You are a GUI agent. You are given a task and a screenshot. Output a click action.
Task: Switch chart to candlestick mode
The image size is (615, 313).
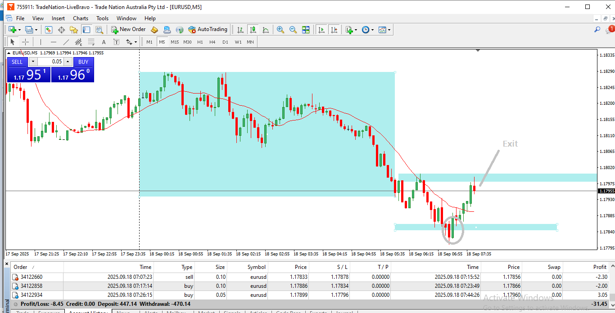tap(253, 30)
